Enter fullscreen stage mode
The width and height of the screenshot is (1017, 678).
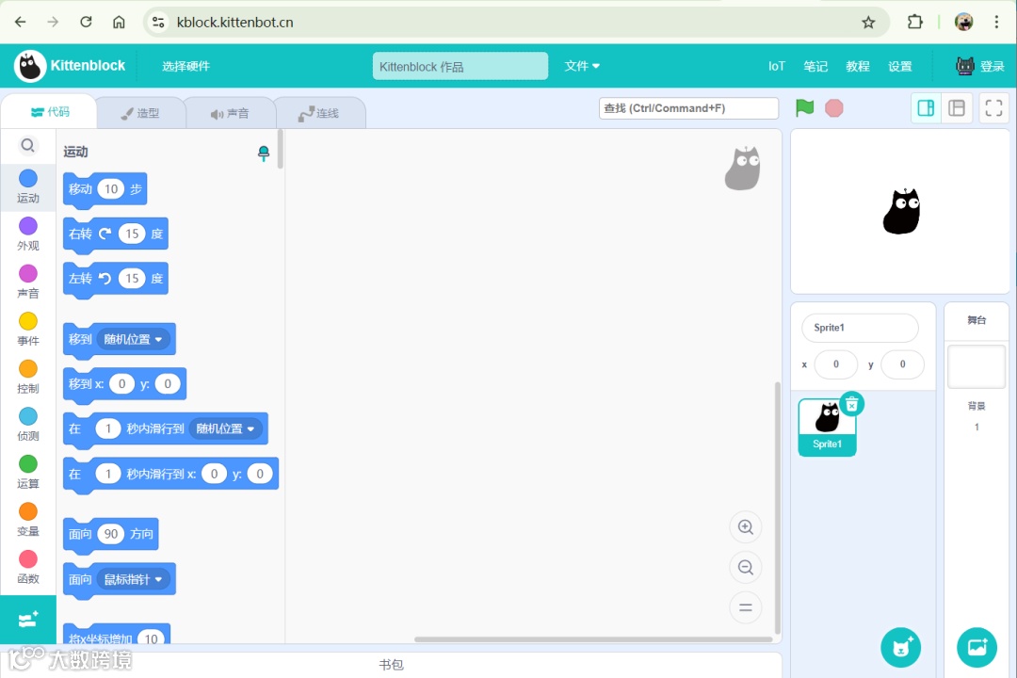(993, 107)
